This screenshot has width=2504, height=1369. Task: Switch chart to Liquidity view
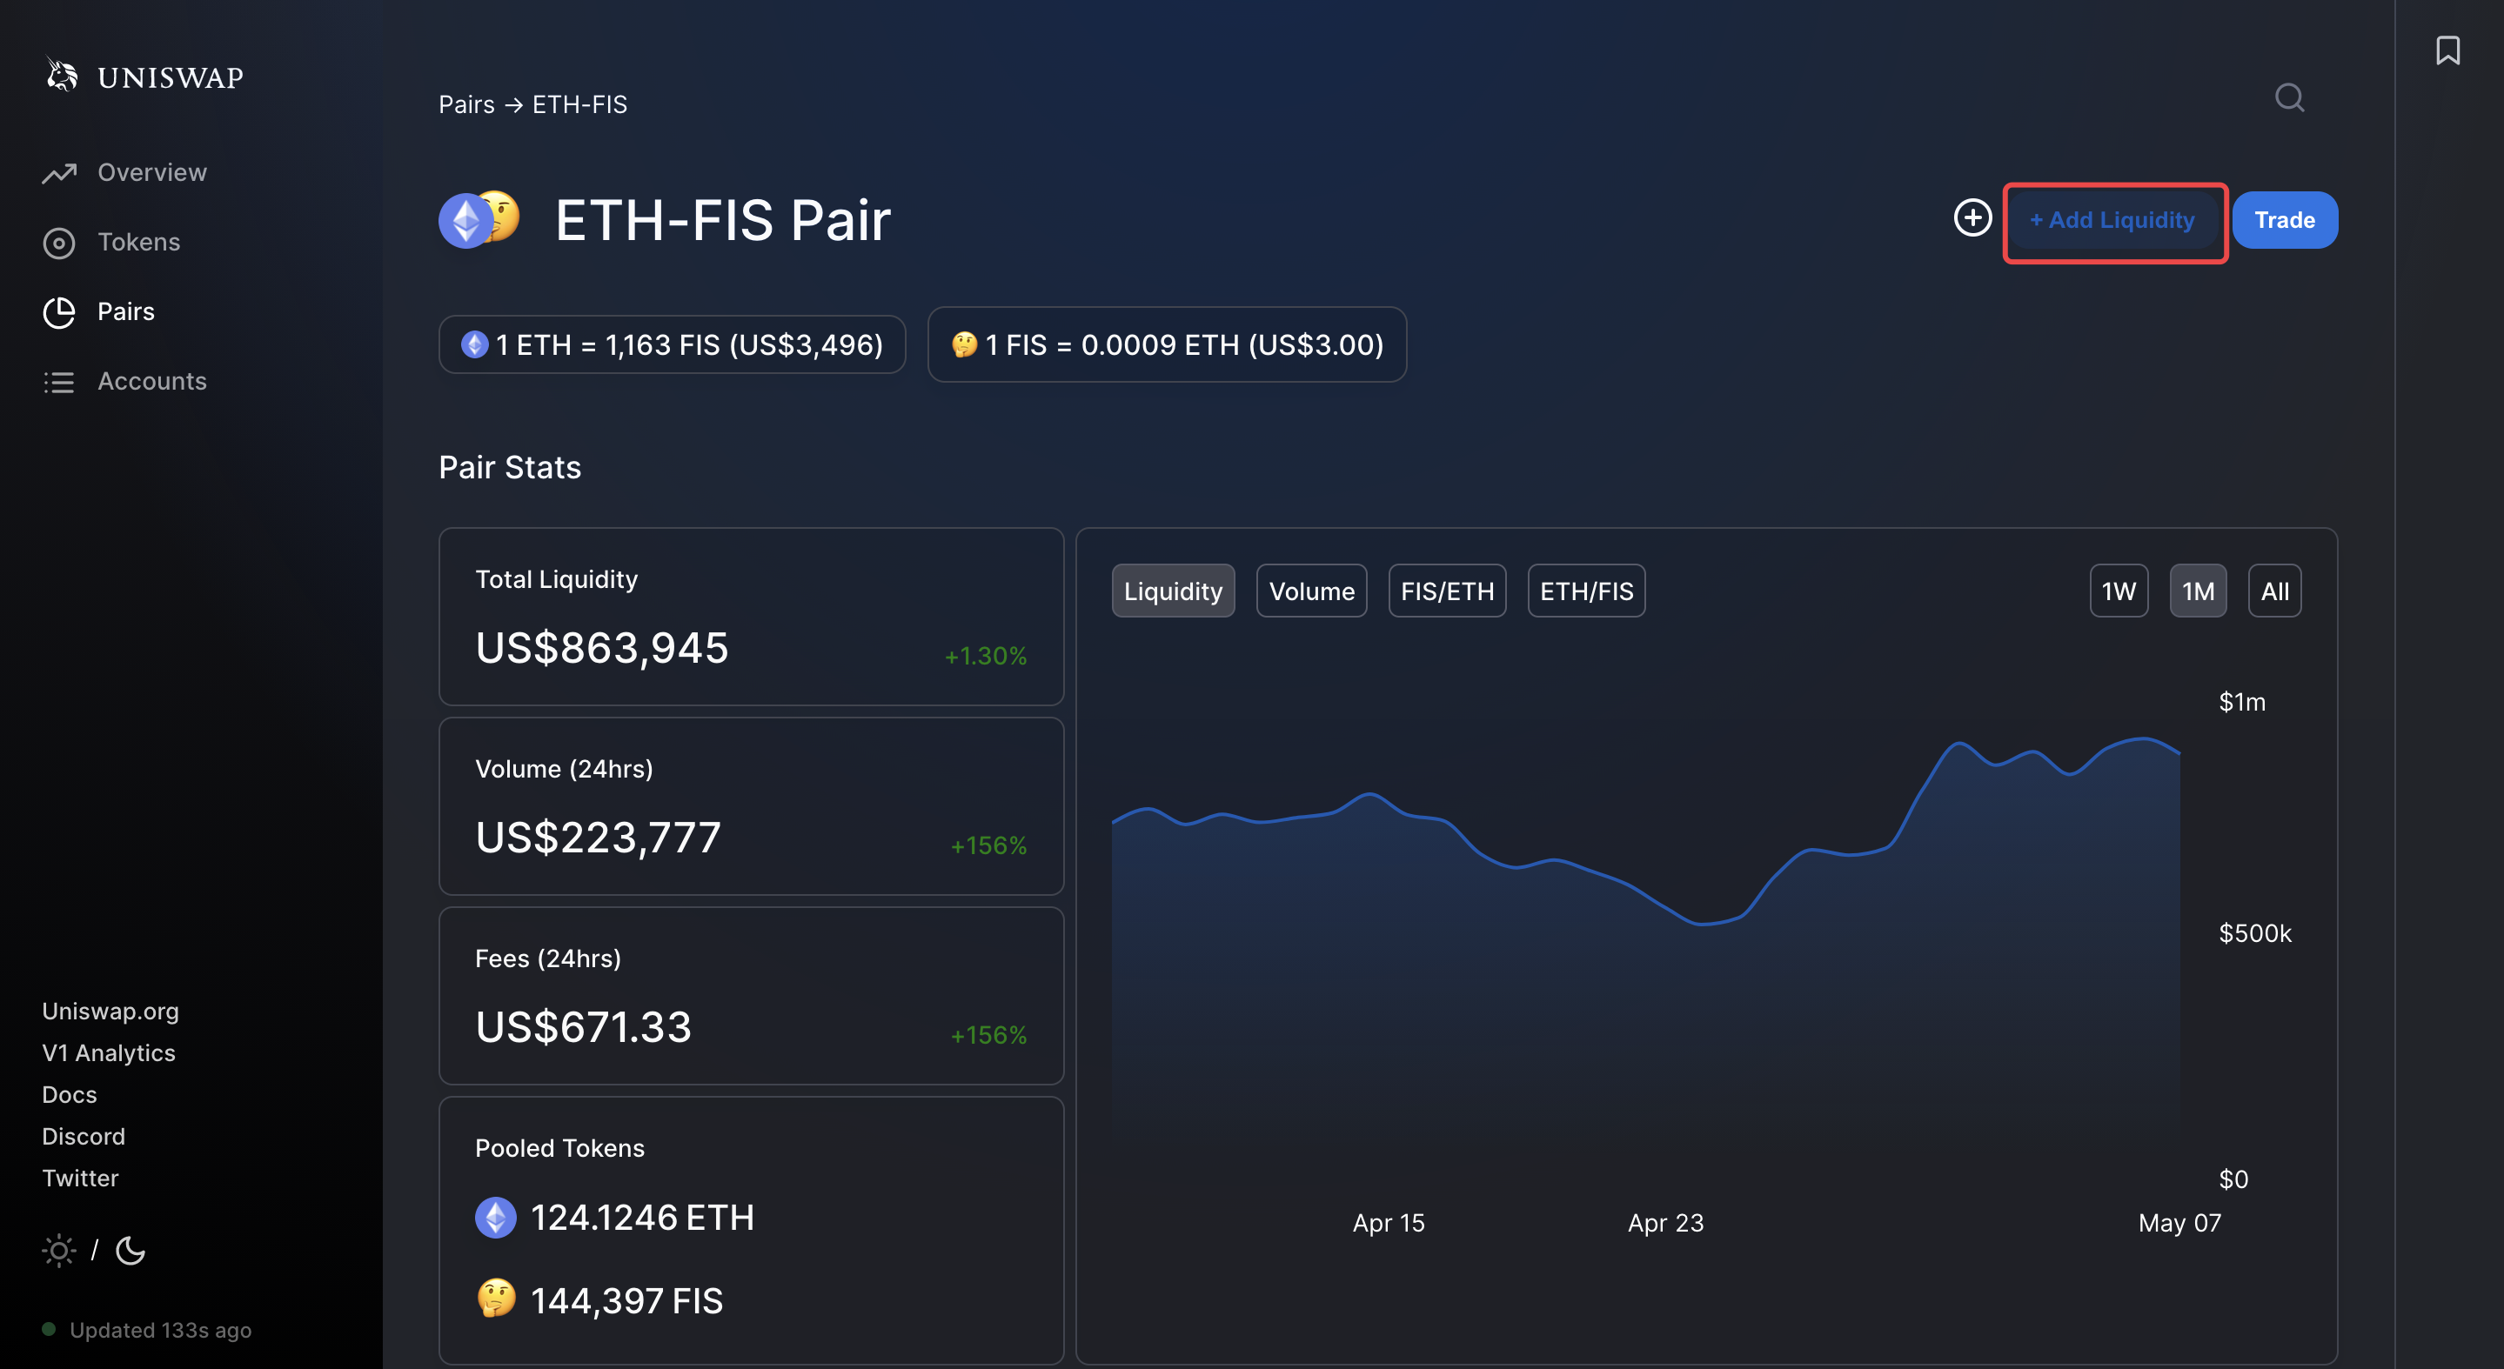[x=1174, y=591]
